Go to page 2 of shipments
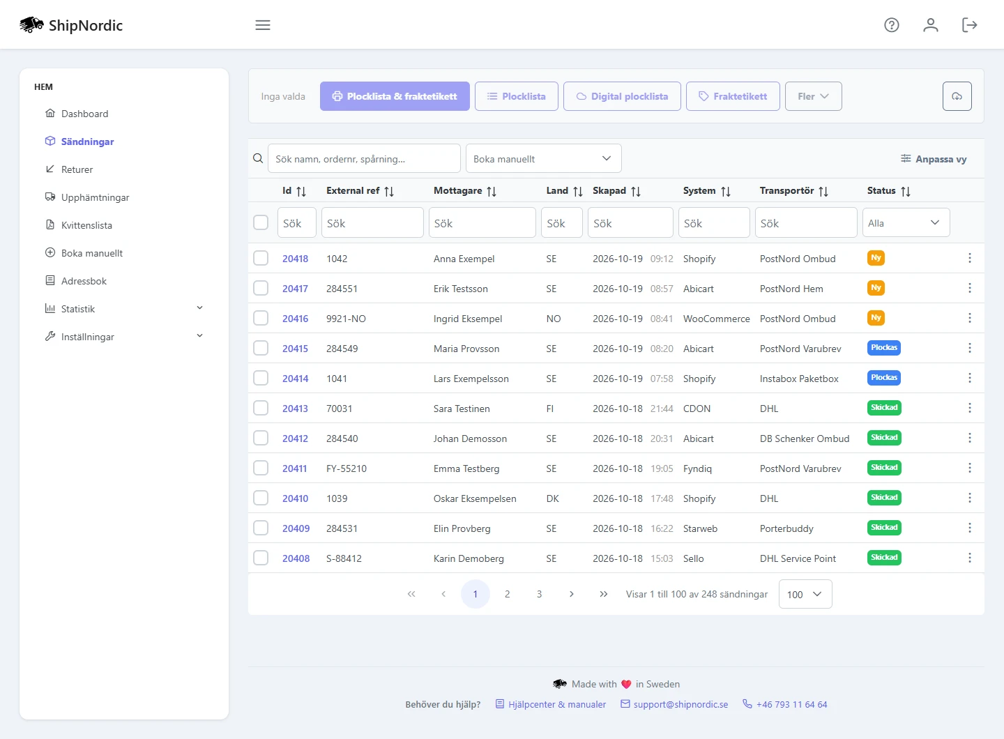Screen dimensions: 1004x739 click(x=508, y=594)
